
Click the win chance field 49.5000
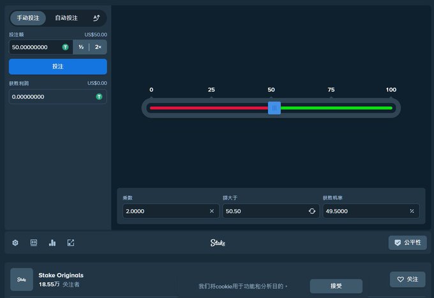[x=371, y=211]
